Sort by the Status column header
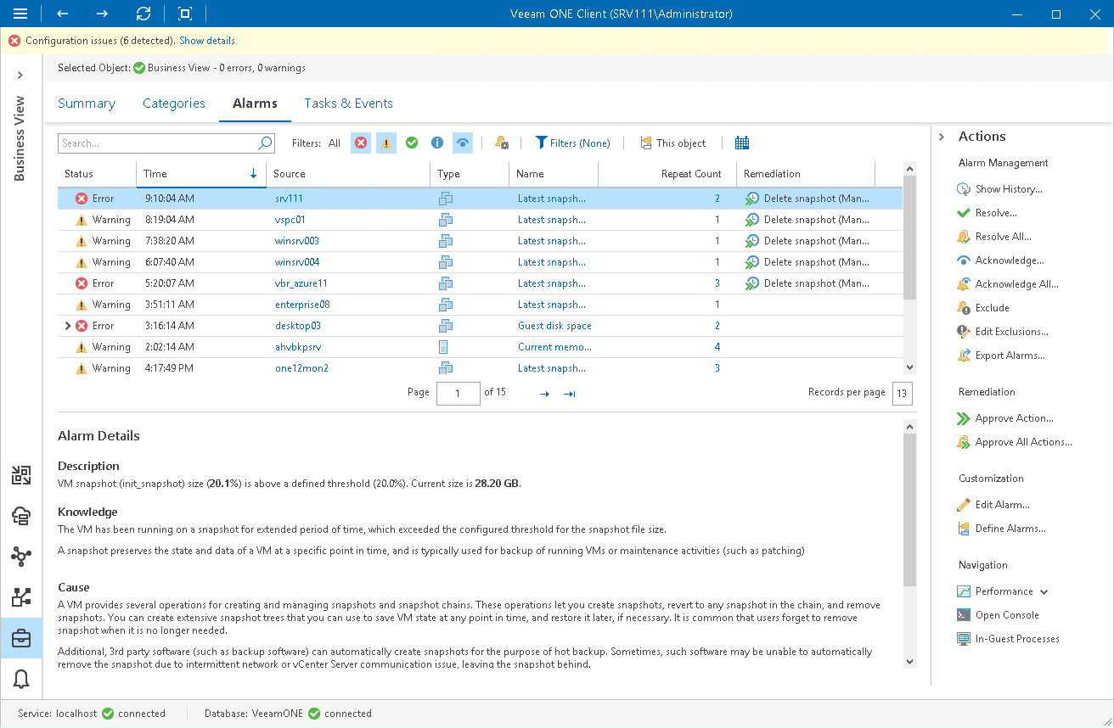 [x=97, y=174]
